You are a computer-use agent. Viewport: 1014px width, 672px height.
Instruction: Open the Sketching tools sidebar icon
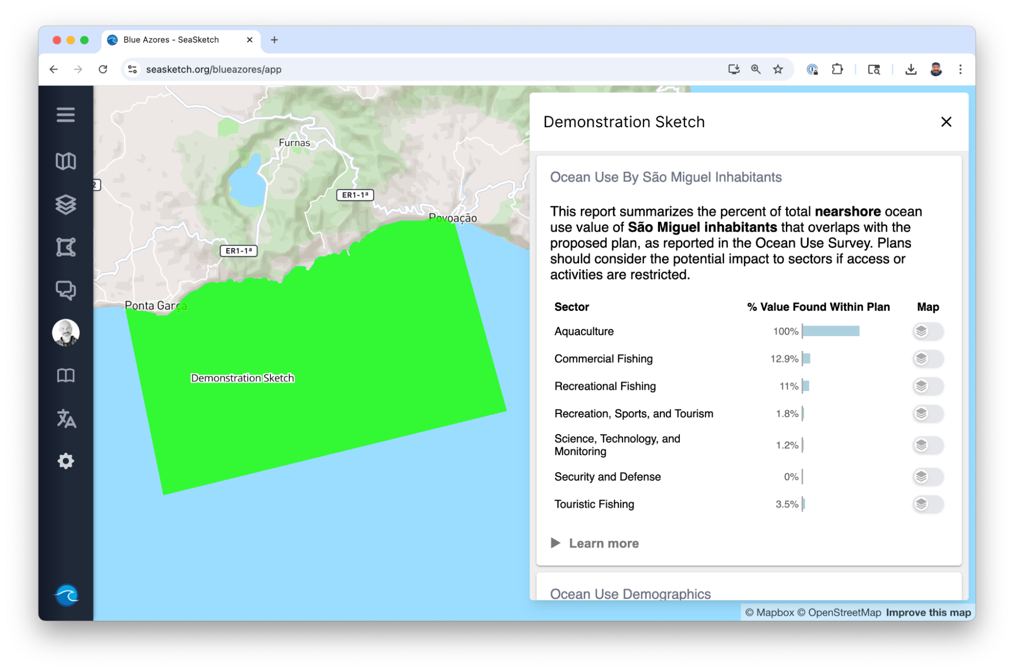[65, 247]
